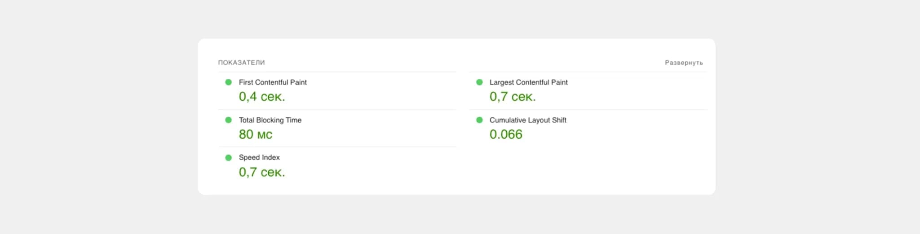920x234 pixels.
Task: Click the green dot beside Cumulative Layout Shift
Action: [x=479, y=120]
